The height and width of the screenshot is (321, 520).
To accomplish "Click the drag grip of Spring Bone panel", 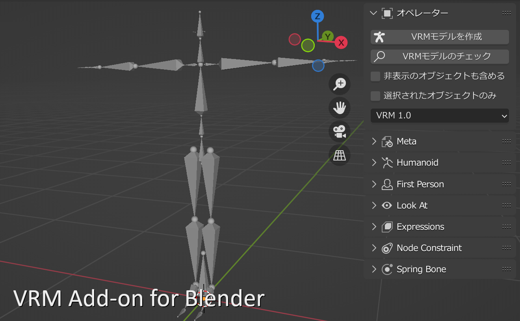I will click(507, 269).
